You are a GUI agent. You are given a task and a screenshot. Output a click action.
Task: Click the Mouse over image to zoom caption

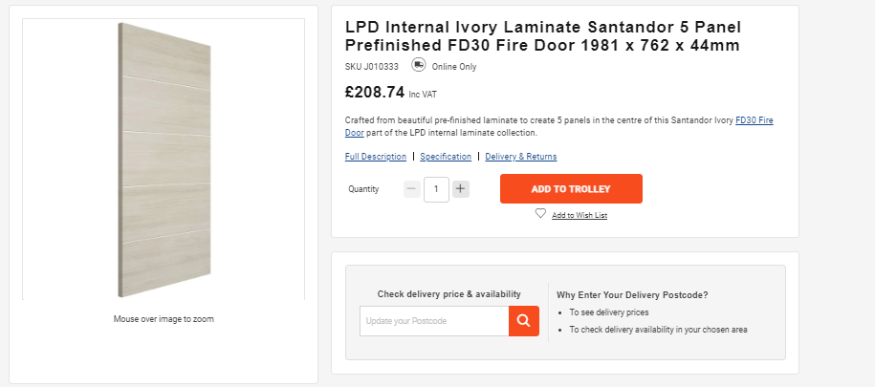point(164,319)
